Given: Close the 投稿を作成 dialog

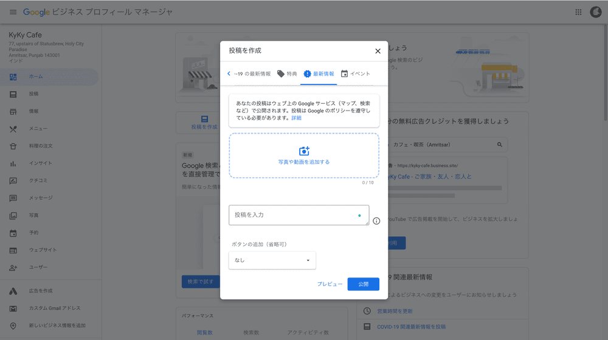Looking at the screenshot, I should tap(378, 51).
